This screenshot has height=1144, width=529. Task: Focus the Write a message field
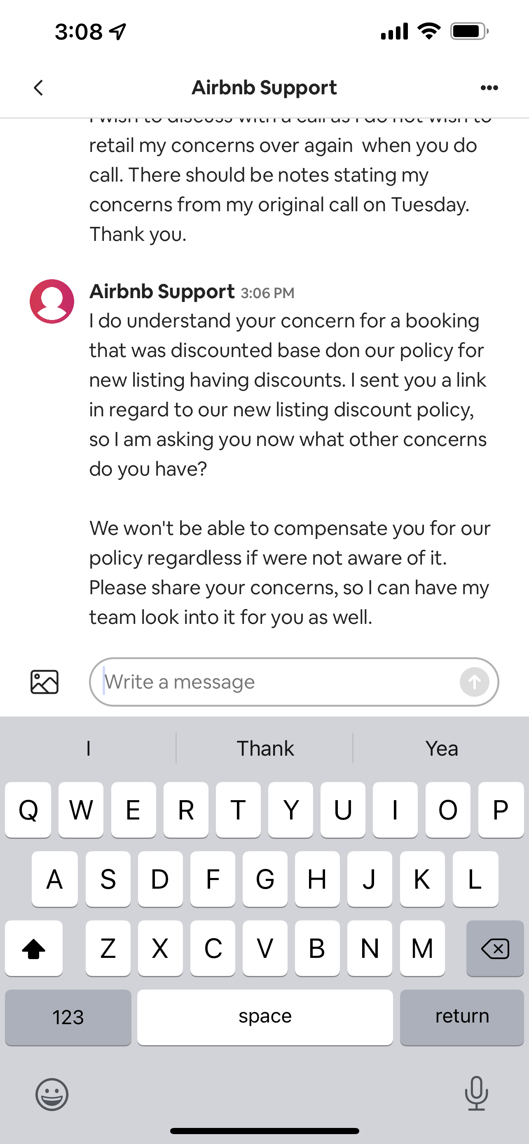[x=280, y=682]
